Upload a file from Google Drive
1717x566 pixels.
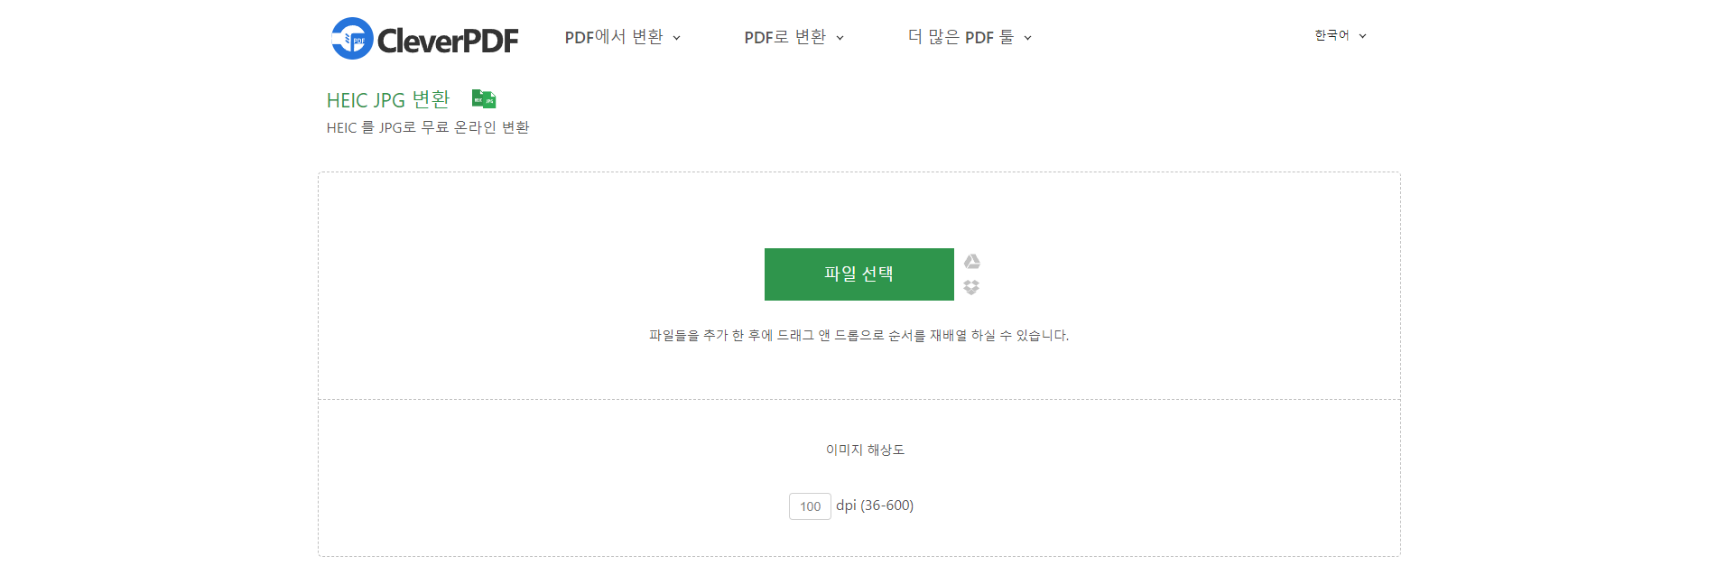click(972, 262)
